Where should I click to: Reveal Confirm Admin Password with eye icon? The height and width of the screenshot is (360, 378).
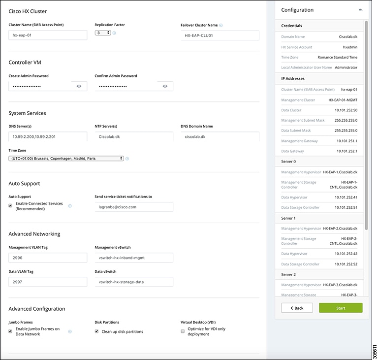165,86
